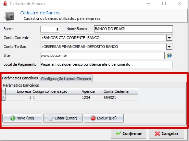Click the Código compensação column header
This screenshot has height=141, width=189.
[56, 91]
